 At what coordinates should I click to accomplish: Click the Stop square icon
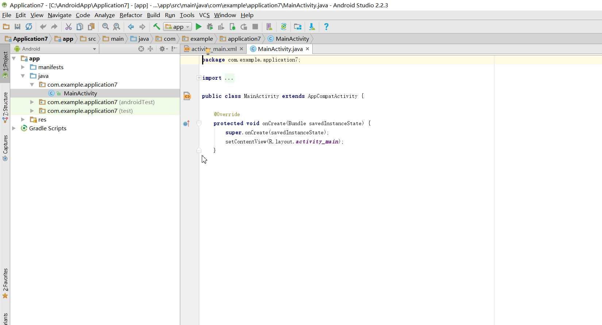(x=255, y=27)
